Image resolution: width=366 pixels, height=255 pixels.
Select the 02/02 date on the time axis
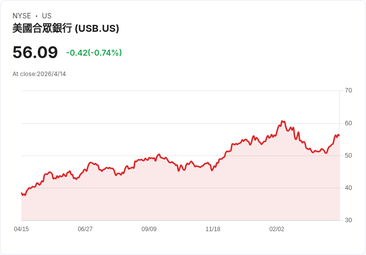click(277, 229)
